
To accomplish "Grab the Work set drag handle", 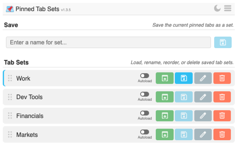I will pyautogui.click(x=10, y=78).
